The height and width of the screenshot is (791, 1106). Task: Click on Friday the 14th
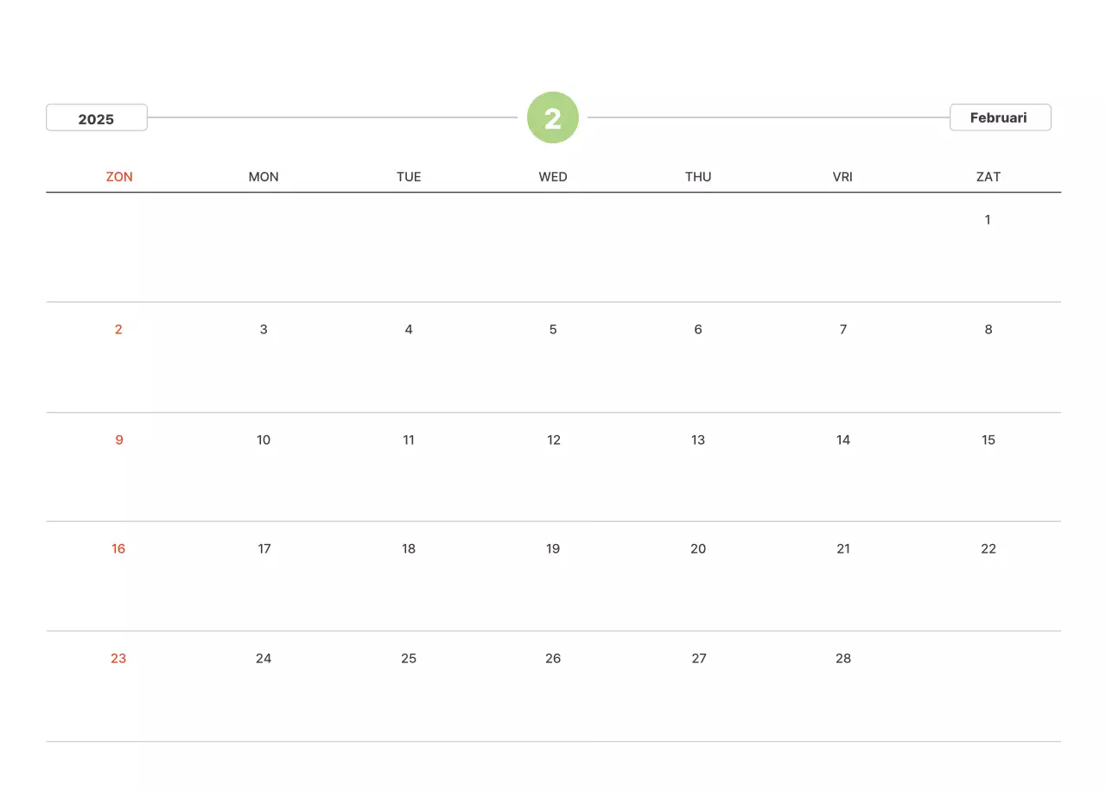tap(843, 440)
